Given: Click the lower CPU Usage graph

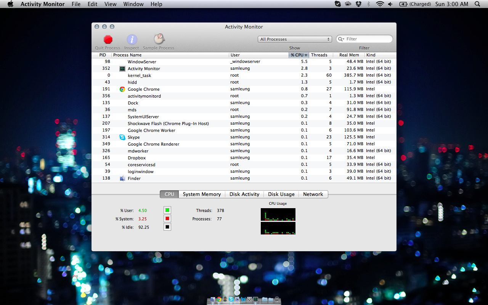Looking at the screenshot, I should point(278,228).
